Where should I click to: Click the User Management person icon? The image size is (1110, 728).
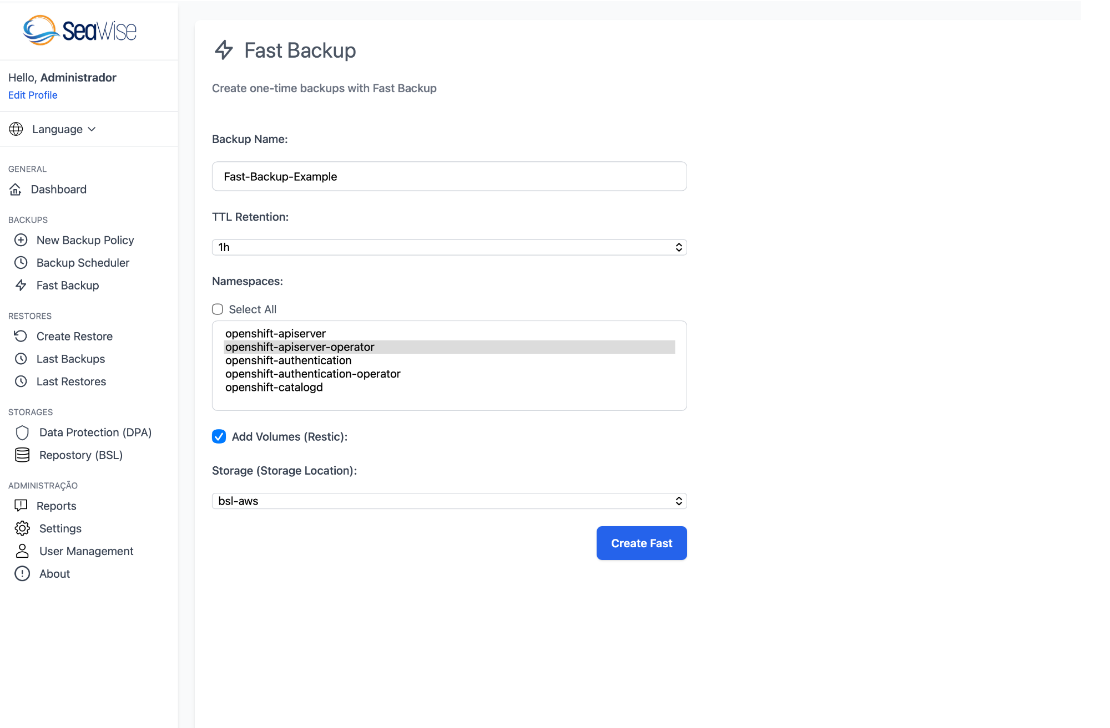22,551
